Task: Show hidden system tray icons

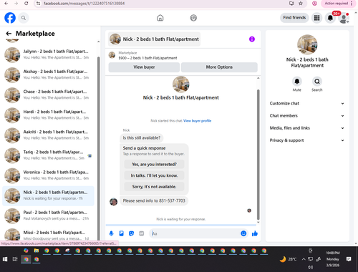Action: click(x=304, y=259)
